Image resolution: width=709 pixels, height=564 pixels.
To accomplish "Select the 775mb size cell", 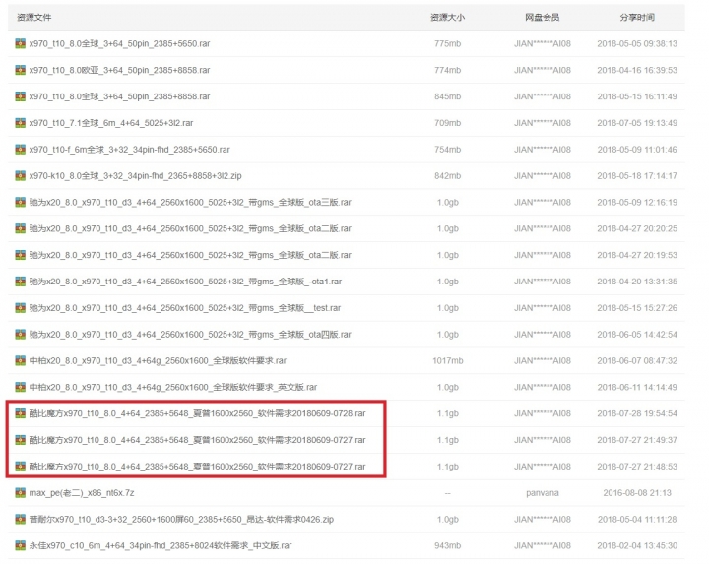I will 448,44.
